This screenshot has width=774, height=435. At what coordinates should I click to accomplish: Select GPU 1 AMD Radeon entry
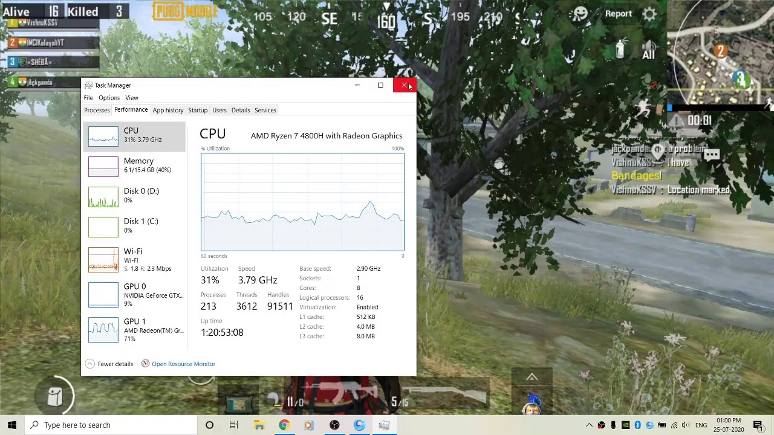134,330
